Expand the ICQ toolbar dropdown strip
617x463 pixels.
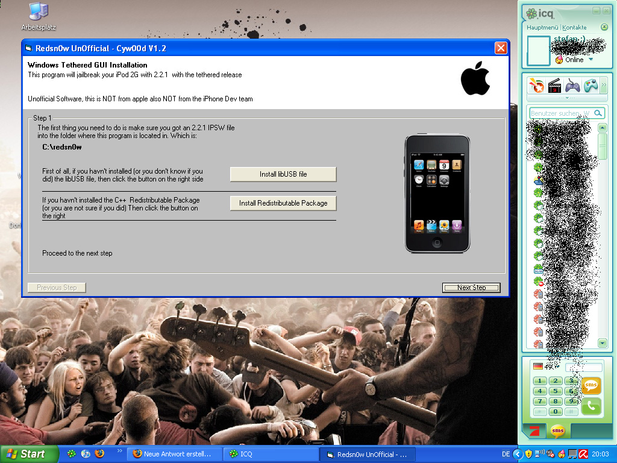point(567,97)
